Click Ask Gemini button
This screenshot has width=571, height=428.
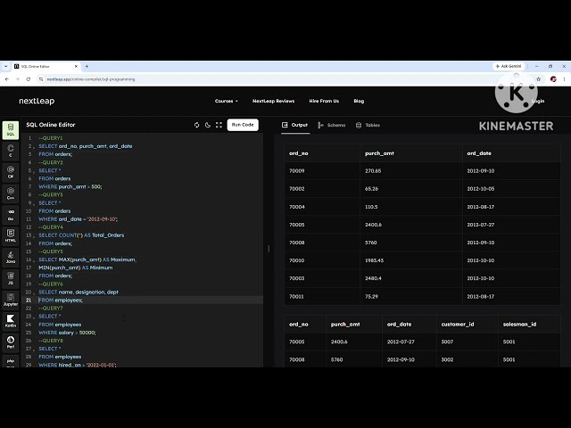tap(509, 66)
